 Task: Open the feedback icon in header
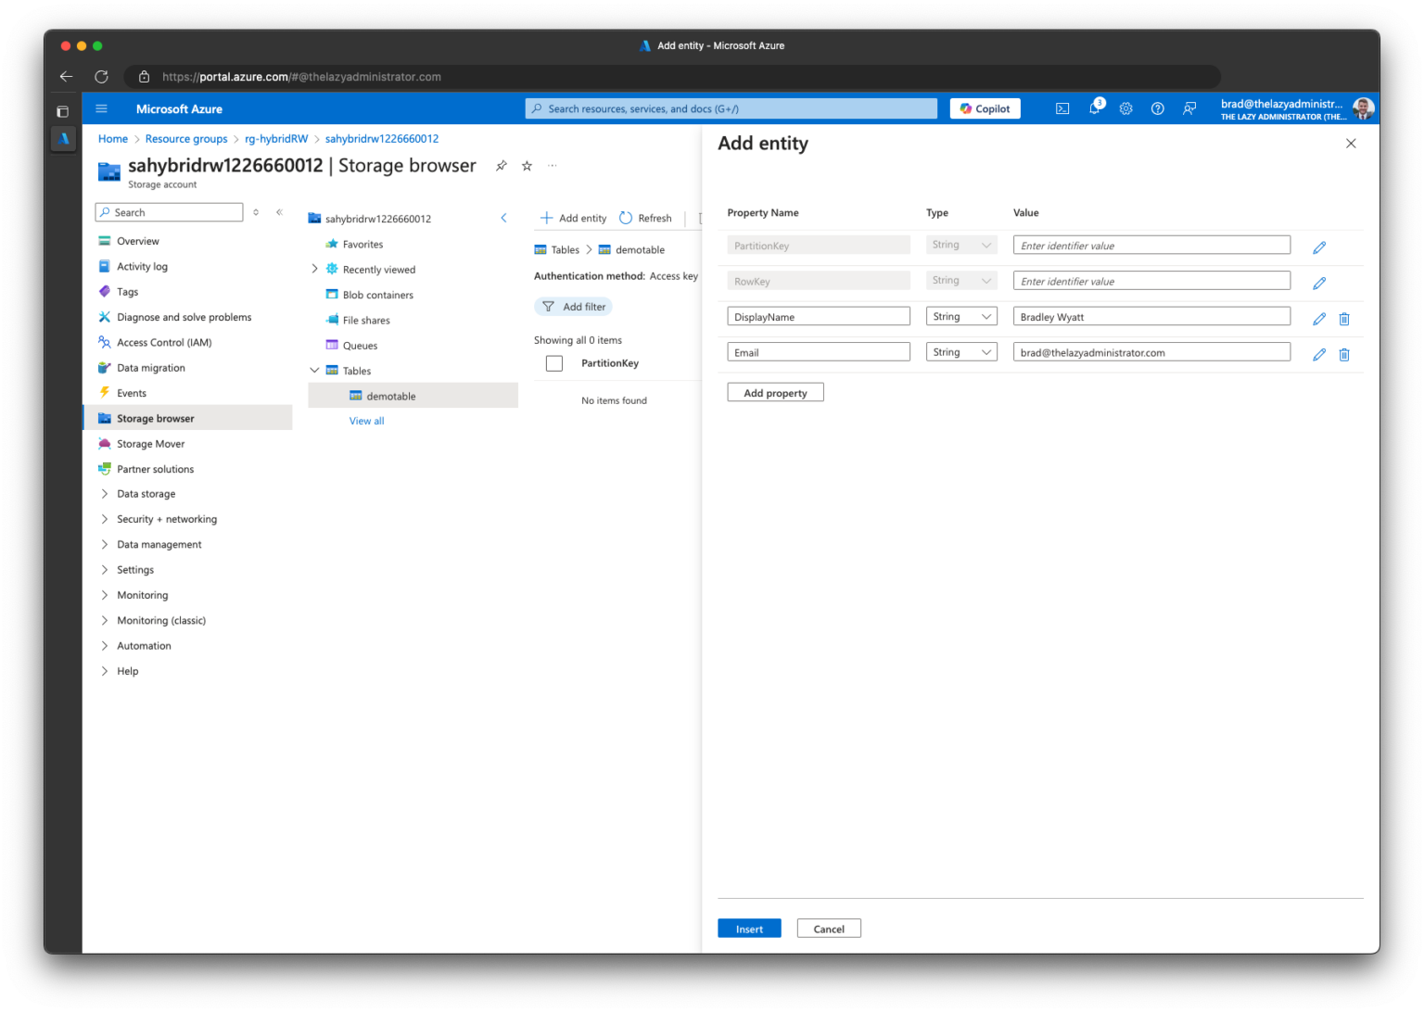[1189, 108]
